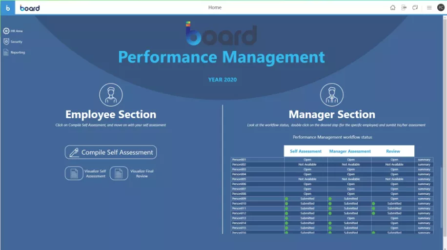Image resolution: width=447 pixels, height=250 pixels.
Task: Click the Employee Section person icon
Action: click(111, 95)
